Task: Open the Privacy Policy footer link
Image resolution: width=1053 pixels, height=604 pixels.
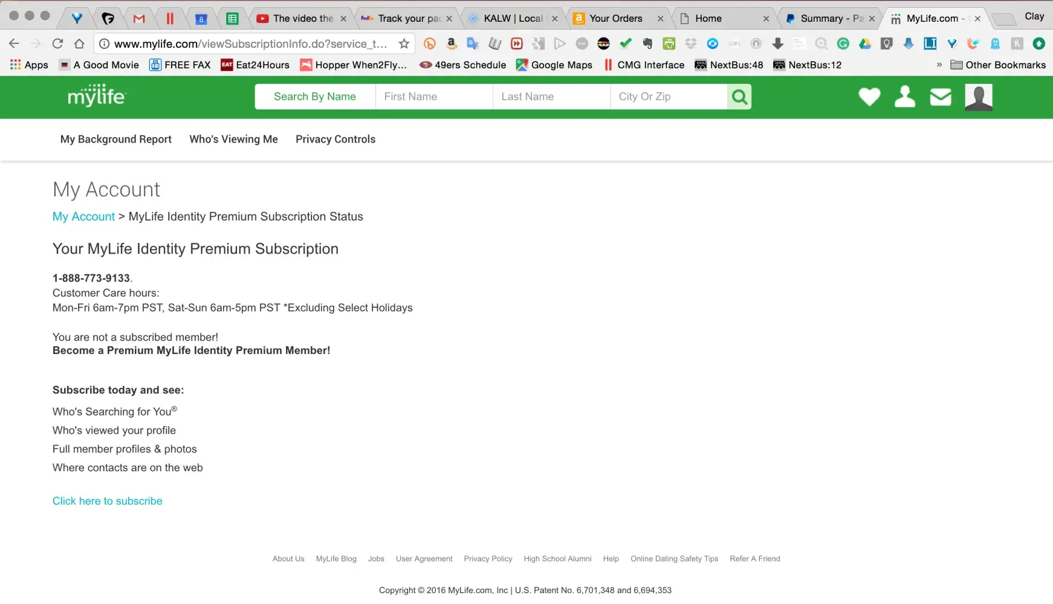Action: pyautogui.click(x=488, y=559)
